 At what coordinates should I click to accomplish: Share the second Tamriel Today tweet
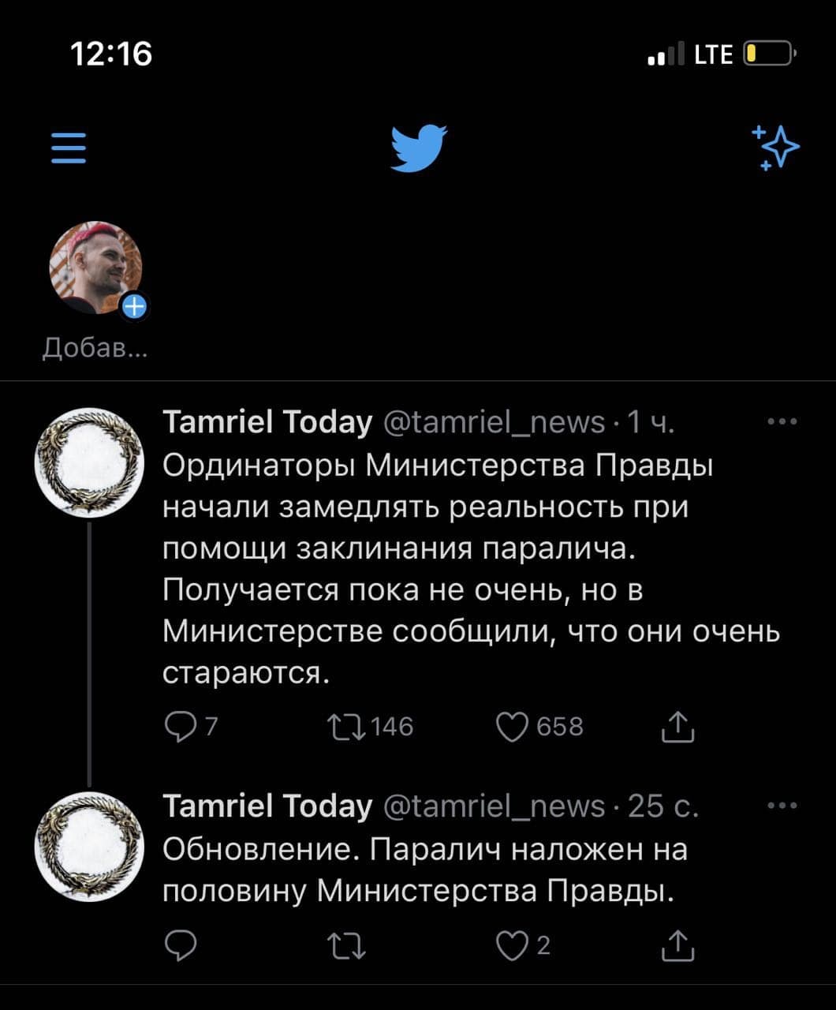[x=677, y=945]
